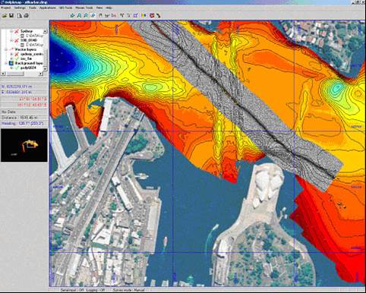Click the first zoom magnifier toolbar icon

79,16
